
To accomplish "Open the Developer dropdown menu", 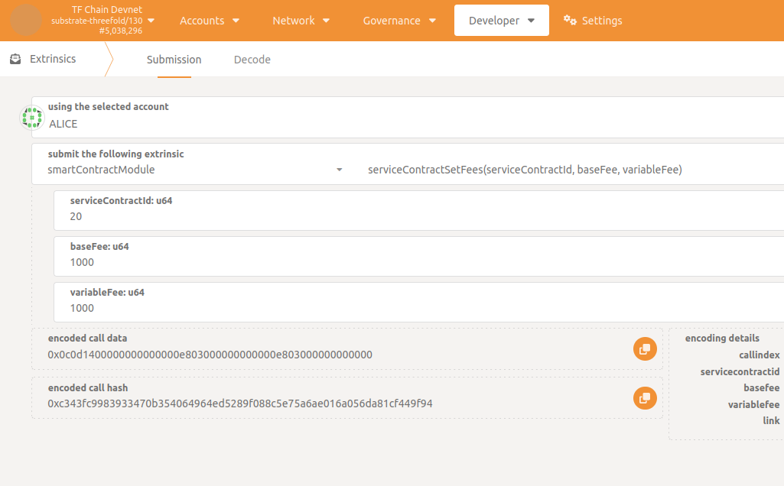I will pyautogui.click(x=501, y=21).
